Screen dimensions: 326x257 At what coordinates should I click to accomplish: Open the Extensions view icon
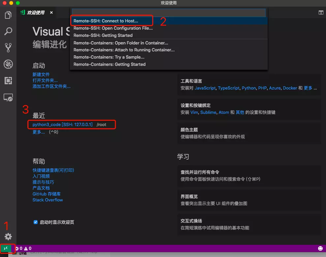pos(8,81)
